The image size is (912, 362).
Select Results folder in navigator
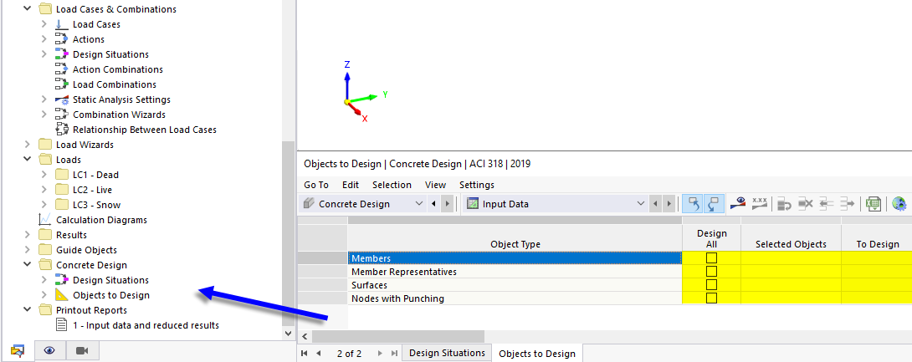click(x=71, y=235)
